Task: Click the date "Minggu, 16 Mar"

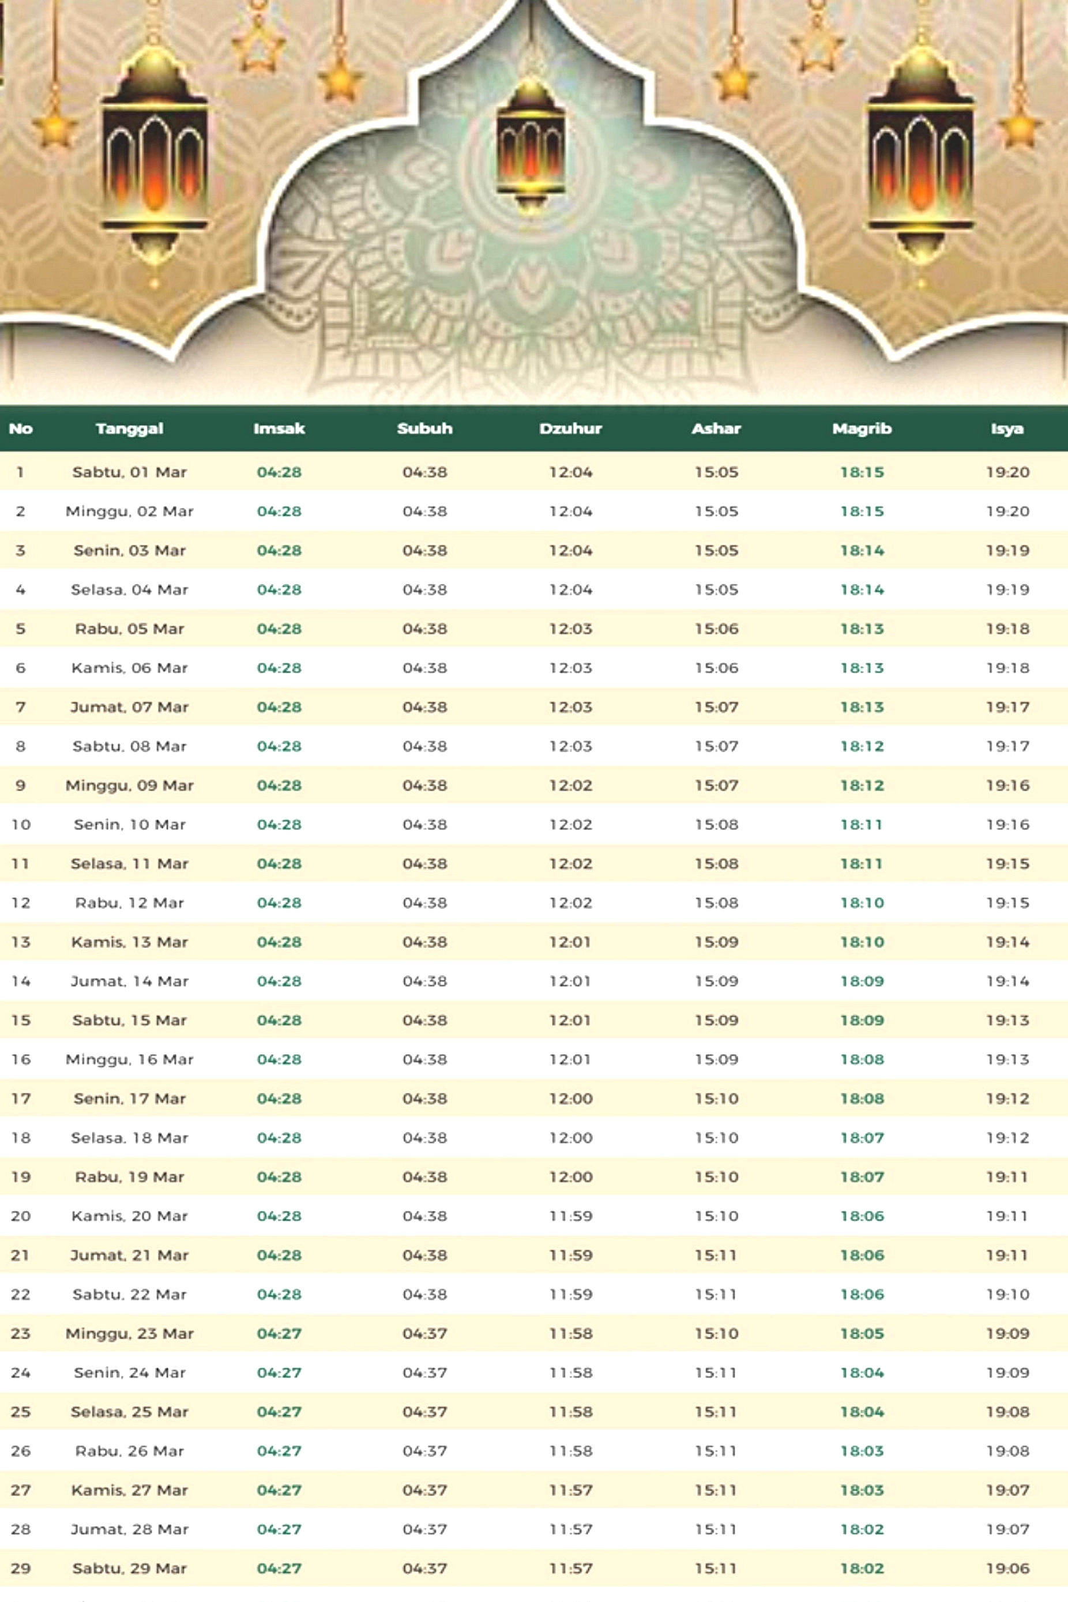Action: [x=129, y=1060]
